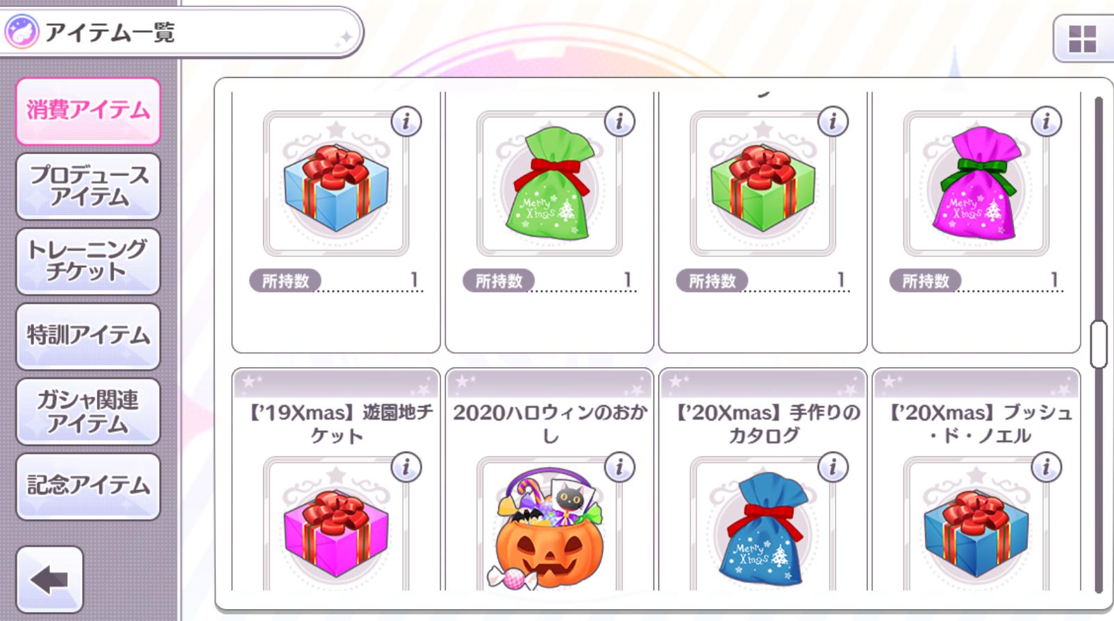This screenshot has width=1114, height=621.
Task: Show info for '20Xmas 手作りのカタログ item
Action: click(x=833, y=467)
